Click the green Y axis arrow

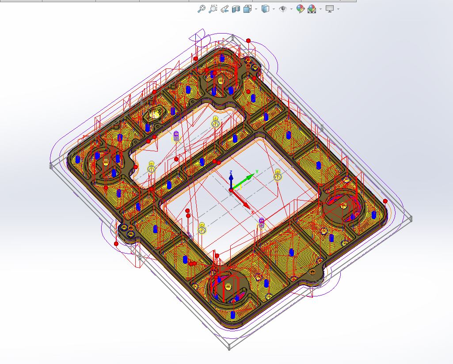(244, 182)
